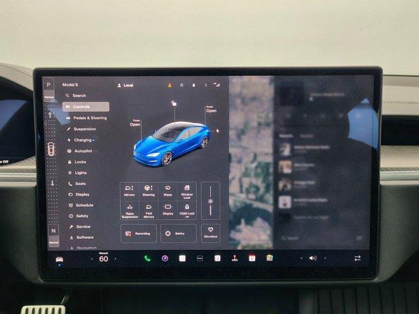Image resolution: width=419 pixels, height=314 pixels.
Task: Toggle Fold Mirrors
Action: tap(149, 211)
